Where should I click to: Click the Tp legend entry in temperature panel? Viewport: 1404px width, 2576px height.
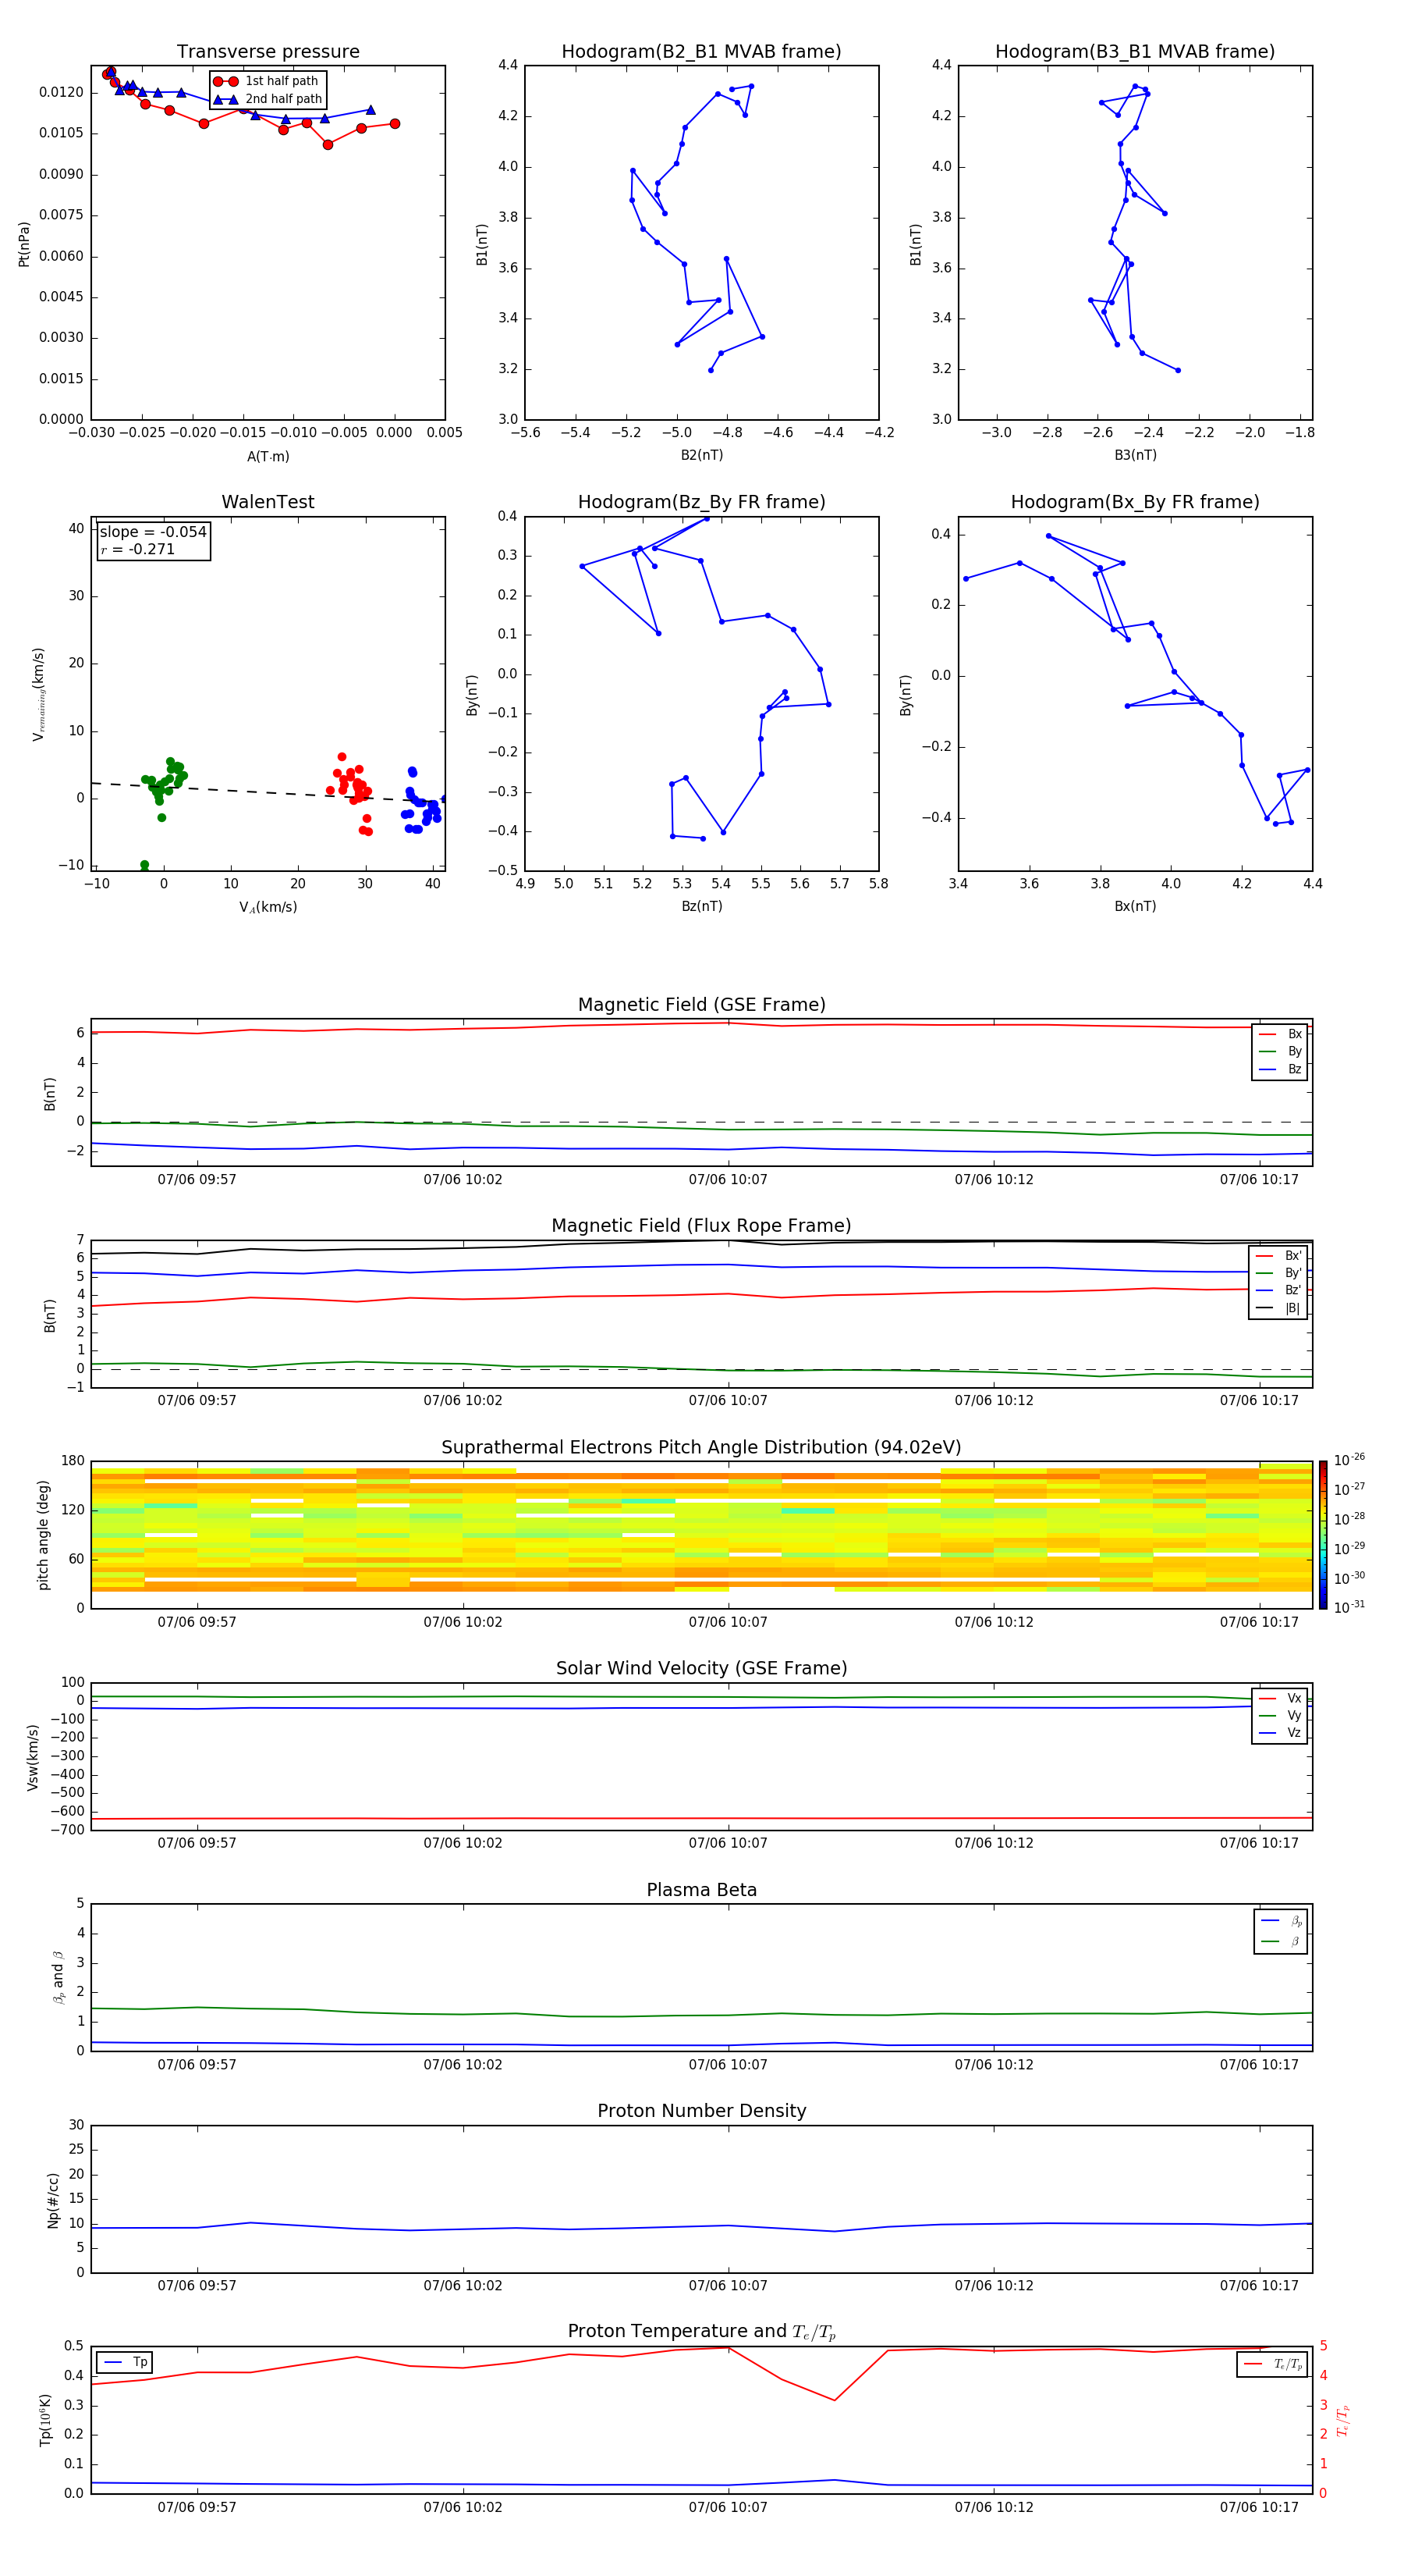(125, 2363)
